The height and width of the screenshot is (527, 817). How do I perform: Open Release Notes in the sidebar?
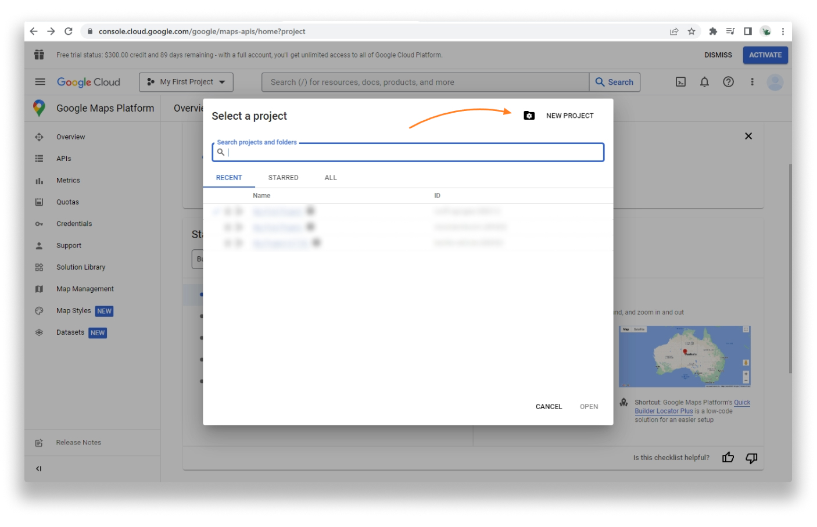[x=78, y=443]
